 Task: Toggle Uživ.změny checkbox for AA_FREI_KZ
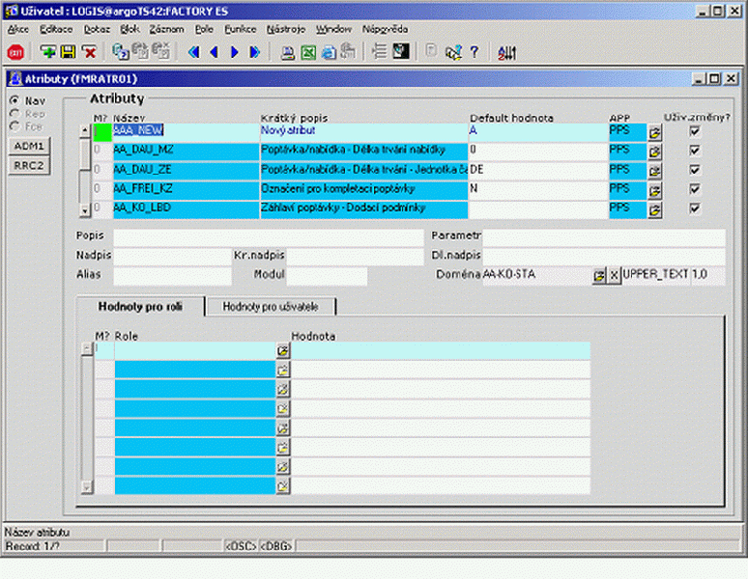[x=695, y=188]
